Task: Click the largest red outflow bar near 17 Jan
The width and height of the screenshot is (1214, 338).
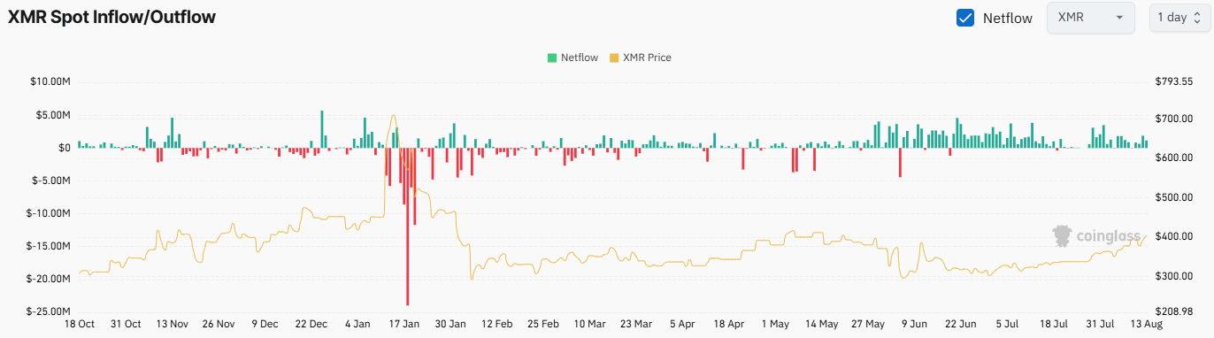Action: coord(408,227)
